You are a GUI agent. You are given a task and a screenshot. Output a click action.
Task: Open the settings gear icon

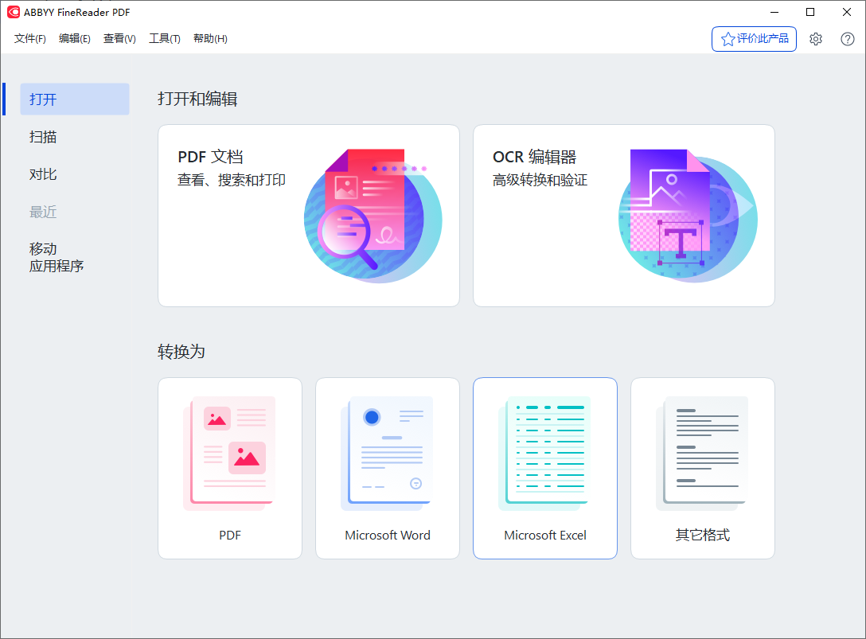pos(816,39)
